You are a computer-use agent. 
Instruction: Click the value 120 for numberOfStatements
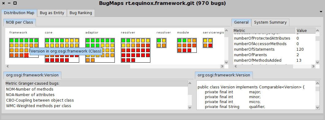point(300,49)
